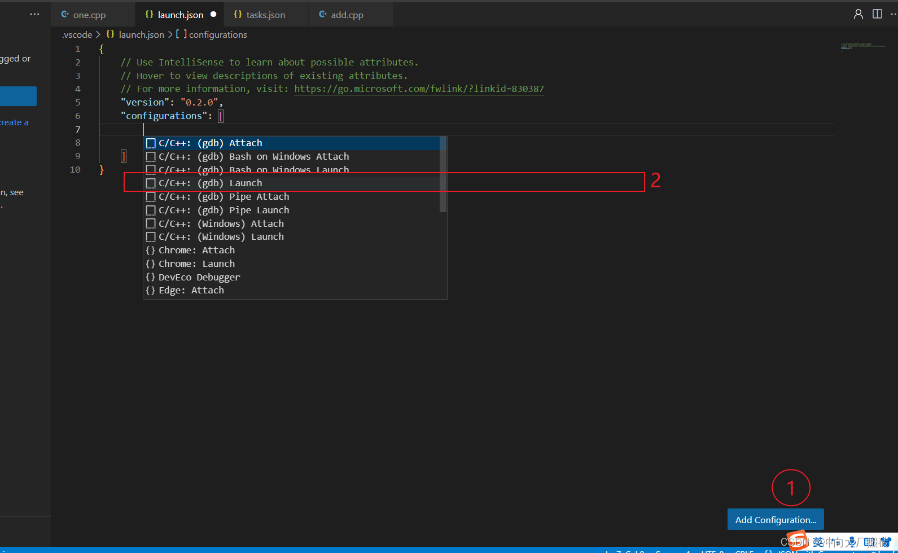Toggle the split editor layout icon
The height and width of the screenshot is (553, 898).
(877, 14)
